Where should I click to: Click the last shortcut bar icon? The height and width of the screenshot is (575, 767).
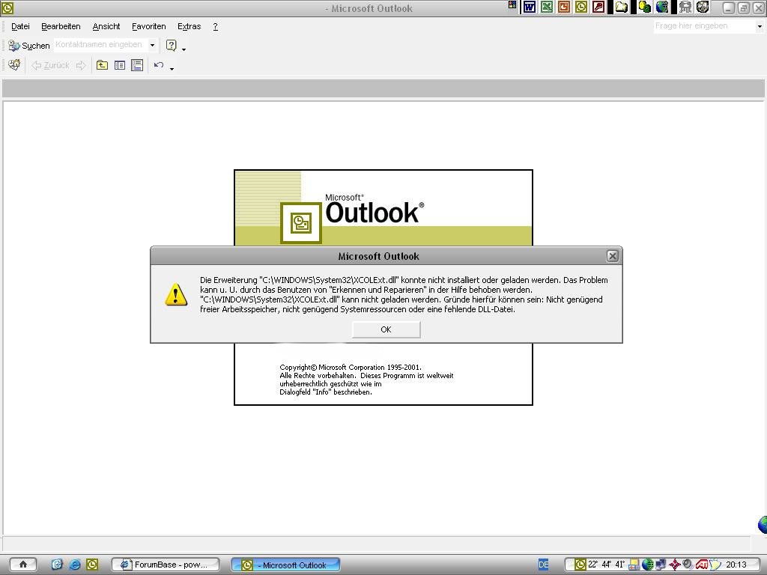pyautogui.click(x=703, y=7)
